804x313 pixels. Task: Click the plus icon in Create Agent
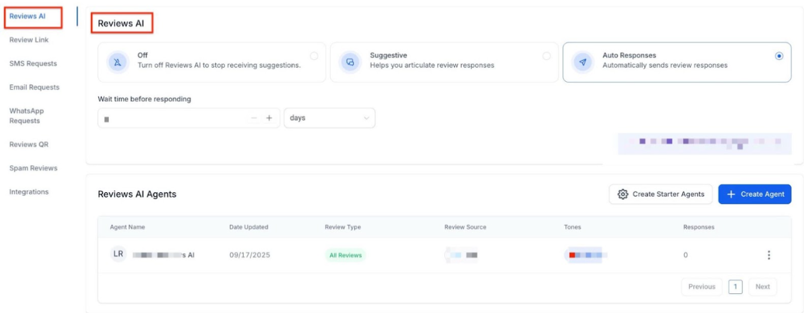tap(731, 195)
